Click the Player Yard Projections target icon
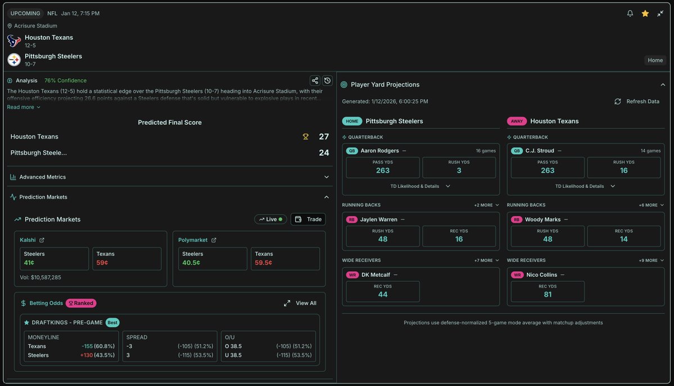The image size is (674, 386). click(x=344, y=85)
